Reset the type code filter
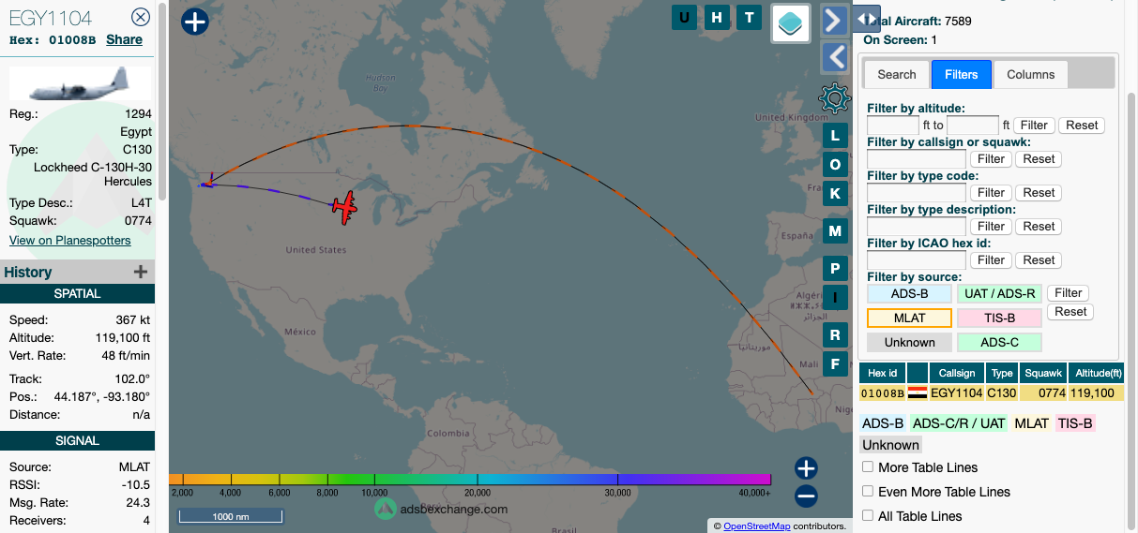 tap(1039, 192)
